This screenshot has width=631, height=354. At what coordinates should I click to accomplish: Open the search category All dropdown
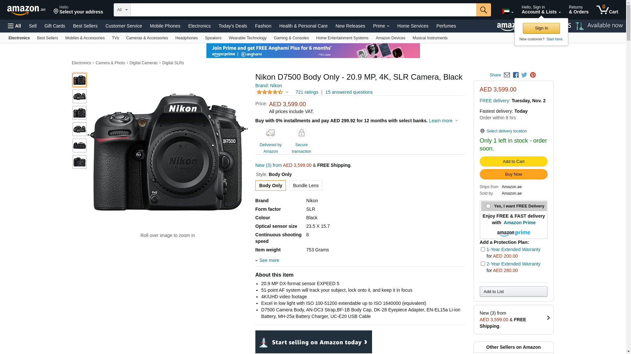coord(122,10)
